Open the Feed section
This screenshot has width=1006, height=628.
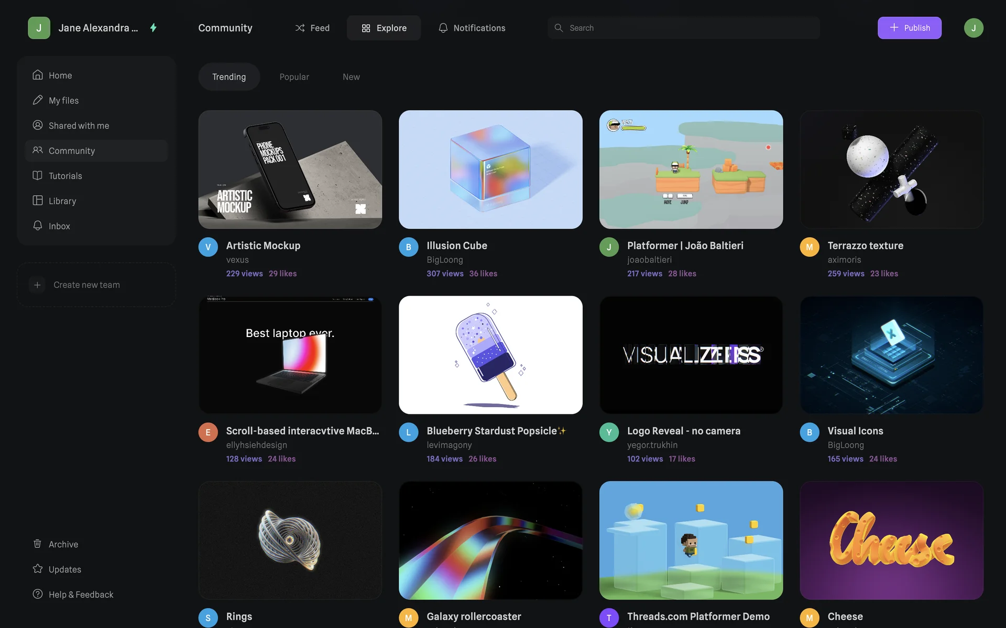pos(312,28)
